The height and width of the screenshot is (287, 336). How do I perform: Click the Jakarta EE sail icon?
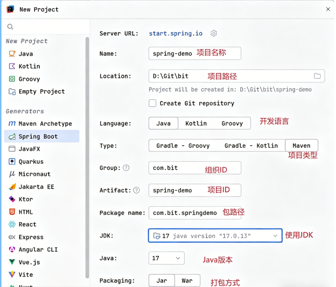12,186
